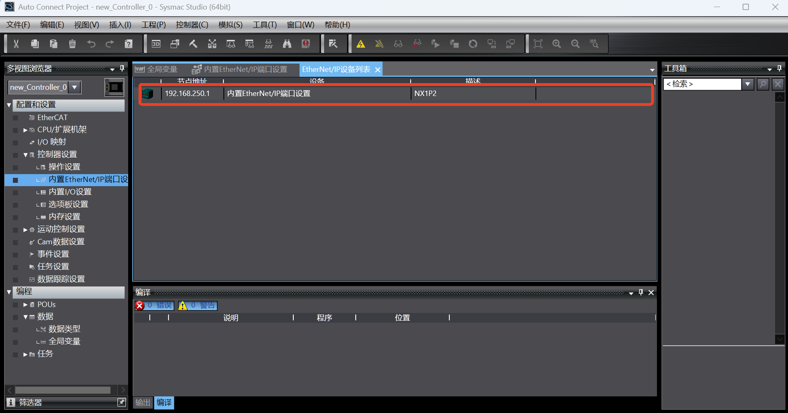This screenshot has height=413, width=788.
Task: Click the Paste clipboard icon
Action: (x=54, y=44)
